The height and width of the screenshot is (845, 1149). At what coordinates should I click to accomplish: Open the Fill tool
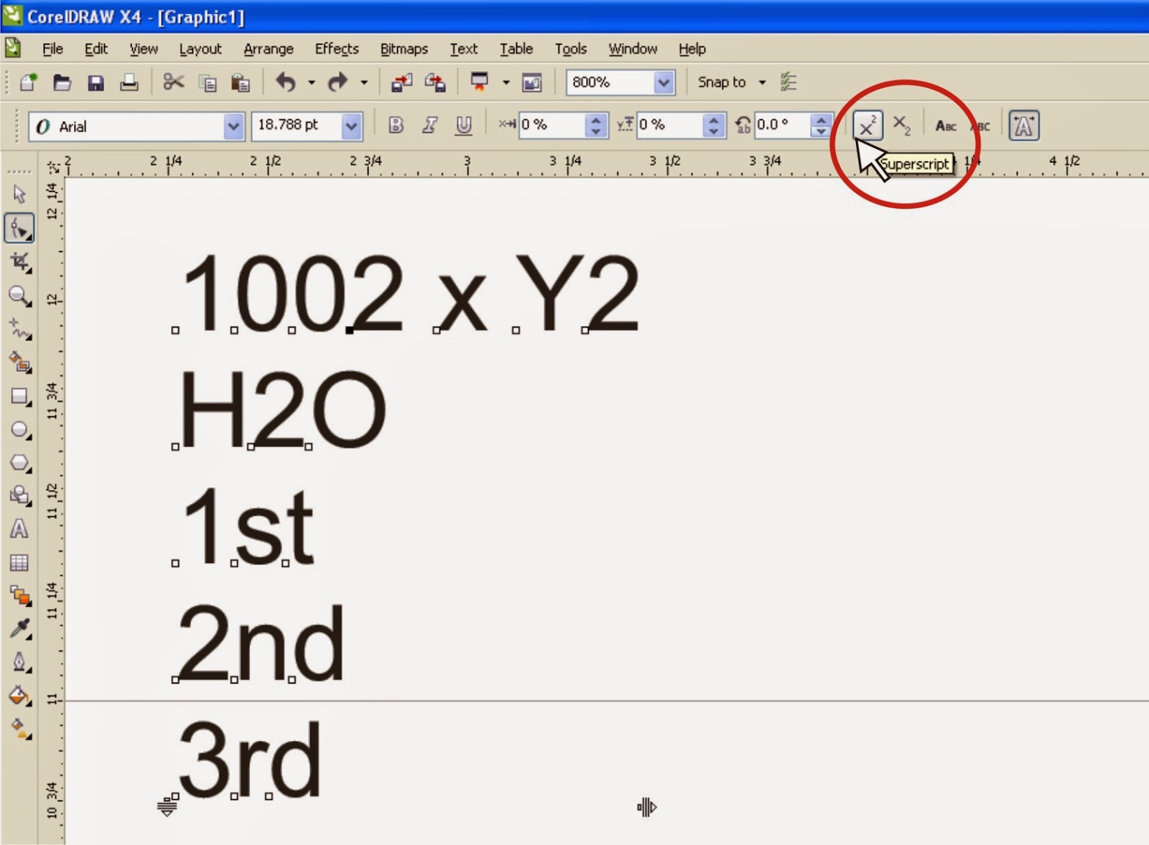click(20, 695)
